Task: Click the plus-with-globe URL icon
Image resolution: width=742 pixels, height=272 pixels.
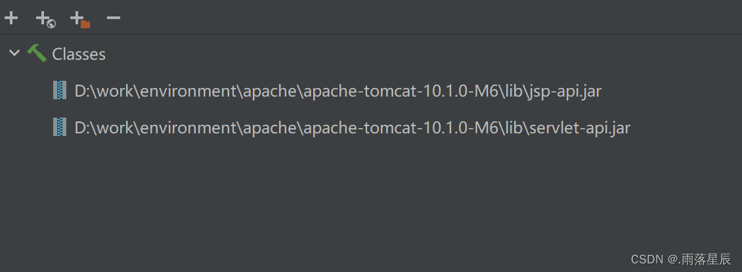Action: pos(45,20)
